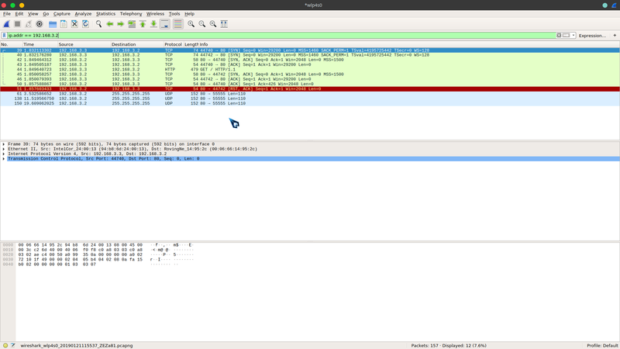Go to previous packet green arrow
This screenshot has height=349, width=620.
pos(109,24)
